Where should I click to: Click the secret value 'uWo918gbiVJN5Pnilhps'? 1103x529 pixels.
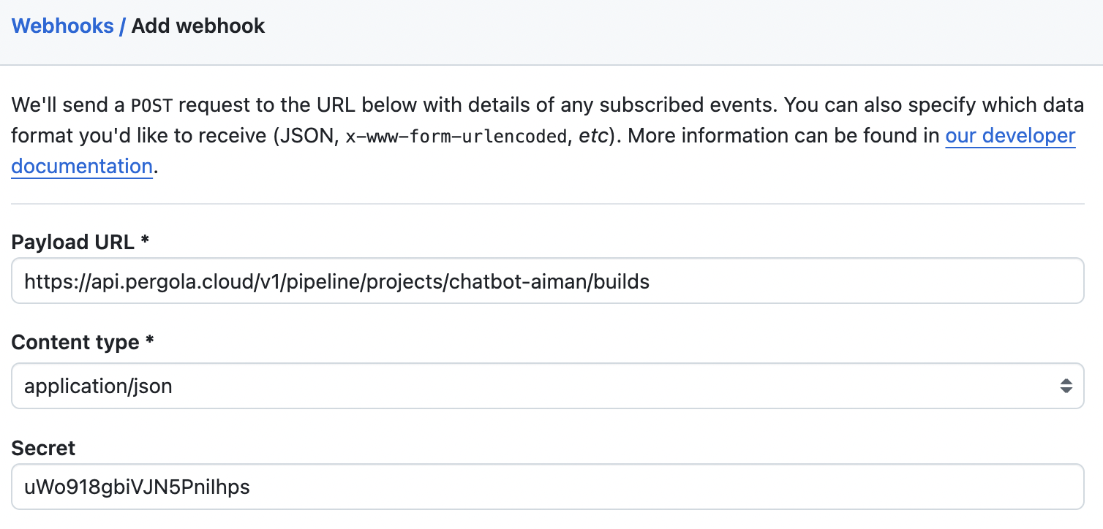coord(137,487)
